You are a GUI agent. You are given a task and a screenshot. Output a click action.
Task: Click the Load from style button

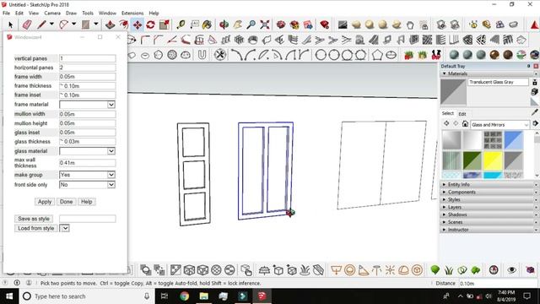[x=35, y=228]
